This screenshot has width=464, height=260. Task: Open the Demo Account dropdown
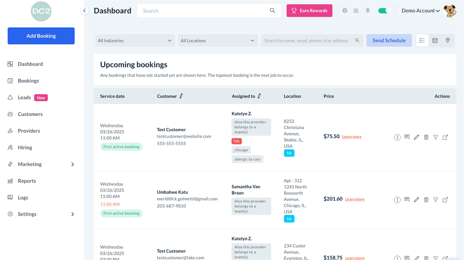coord(420,10)
